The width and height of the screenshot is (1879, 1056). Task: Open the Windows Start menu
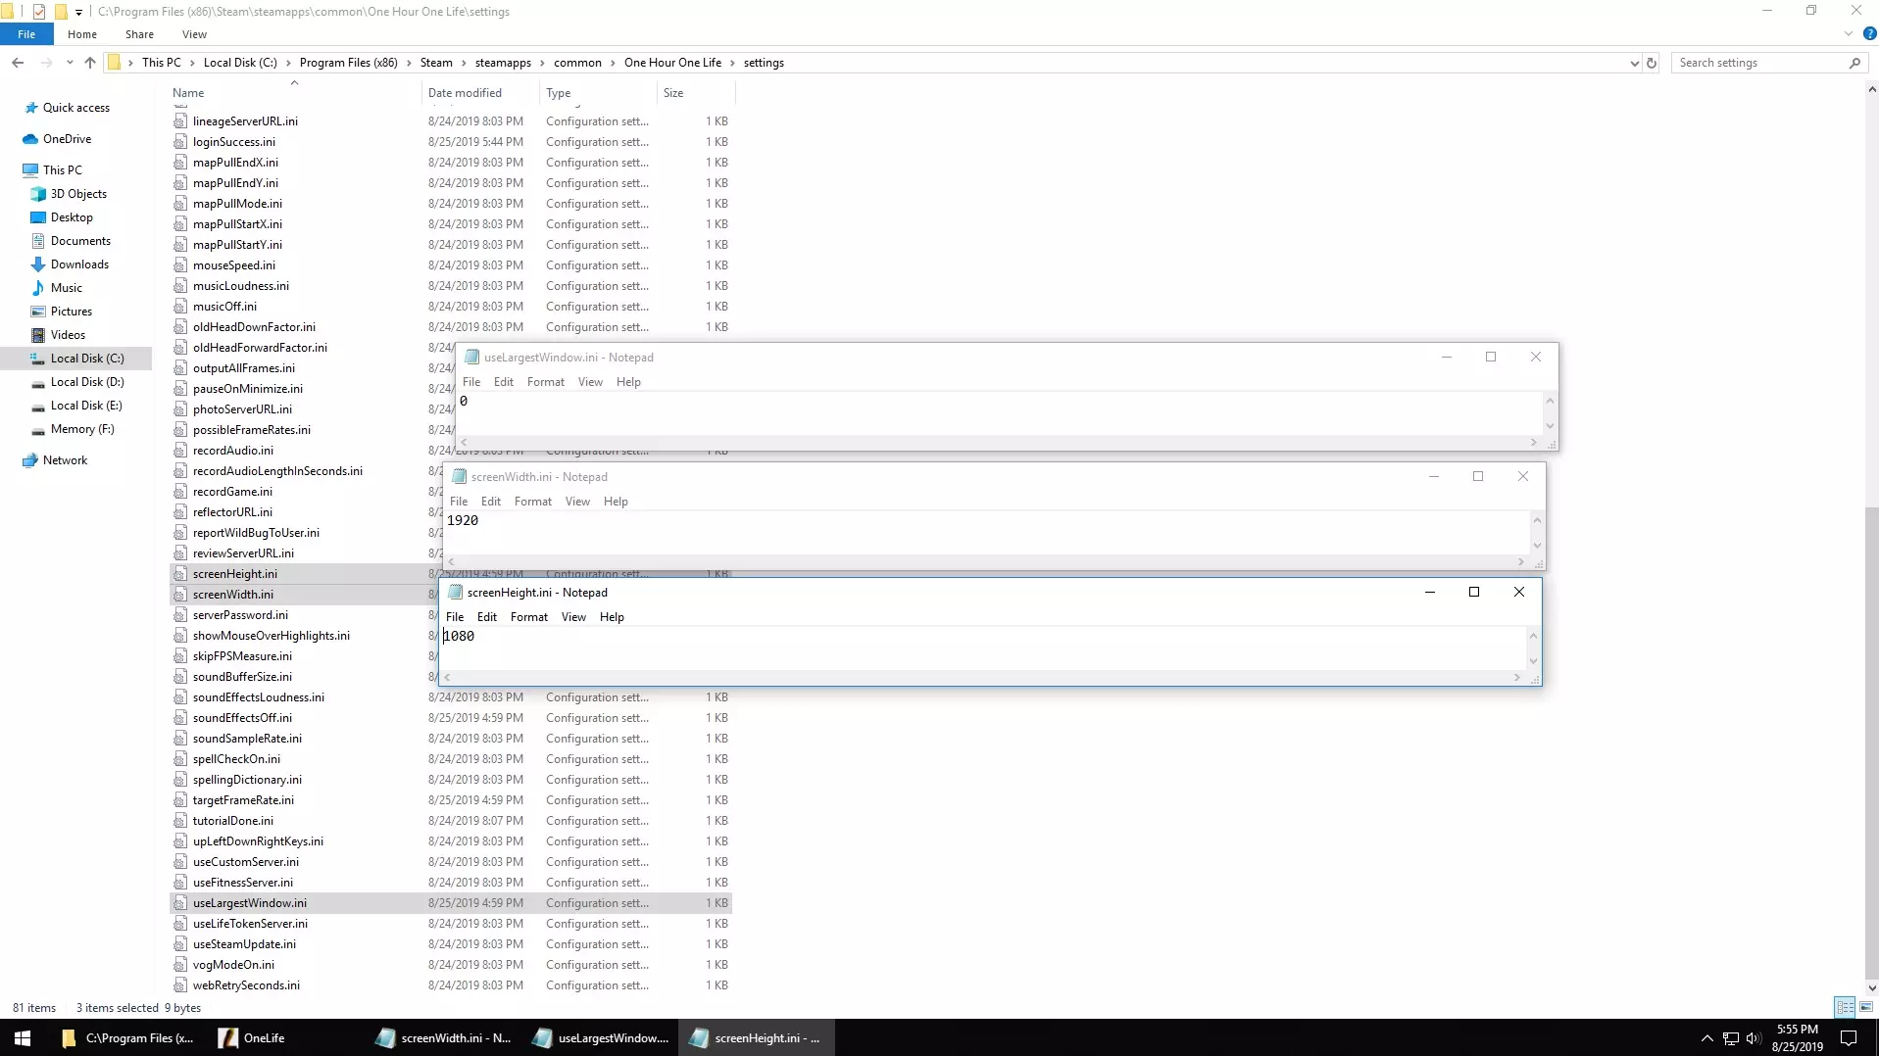point(23,1037)
